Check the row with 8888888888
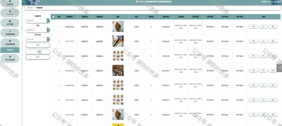 click(53, 27)
